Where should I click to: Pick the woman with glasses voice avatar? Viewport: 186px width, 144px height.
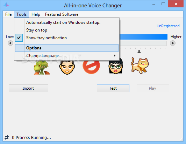pos(115,66)
